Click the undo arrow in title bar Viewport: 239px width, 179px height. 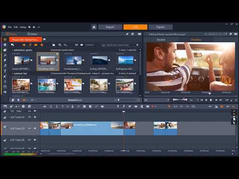34,27
